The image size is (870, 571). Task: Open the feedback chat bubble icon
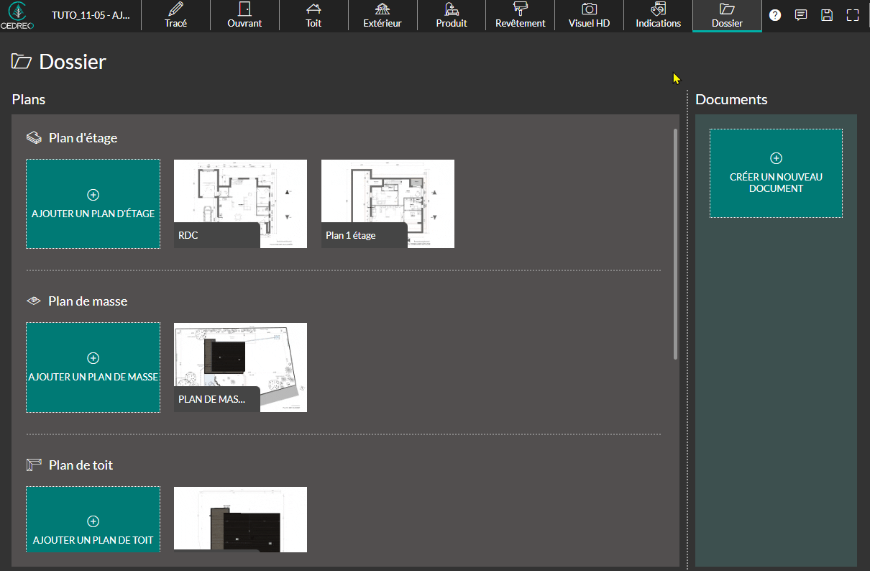[x=801, y=15]
